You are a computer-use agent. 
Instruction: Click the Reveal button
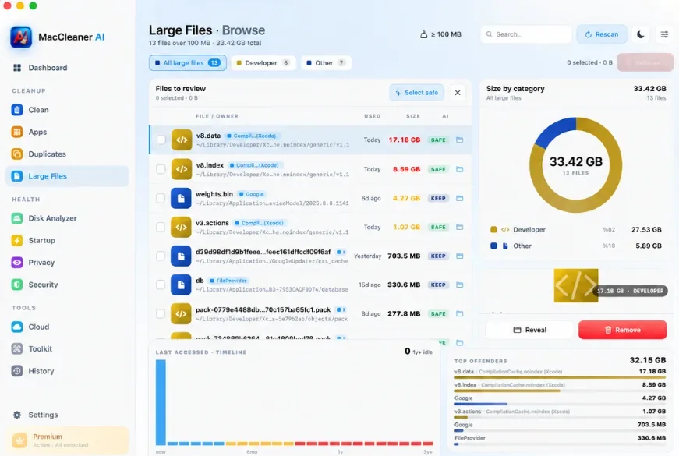pyautogui.click(x=529, y=330)
